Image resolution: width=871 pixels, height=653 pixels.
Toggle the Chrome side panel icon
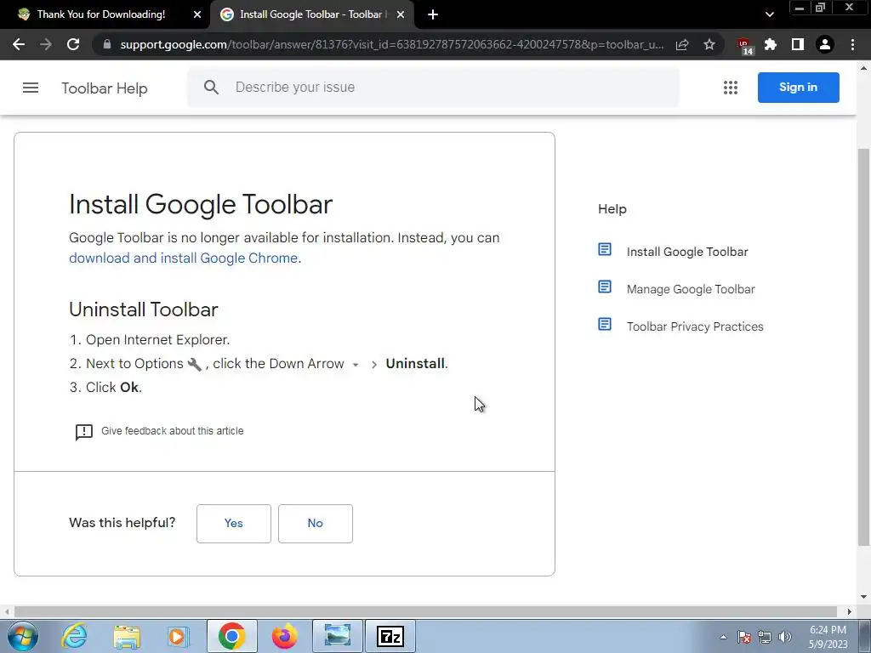pos(798,44)
